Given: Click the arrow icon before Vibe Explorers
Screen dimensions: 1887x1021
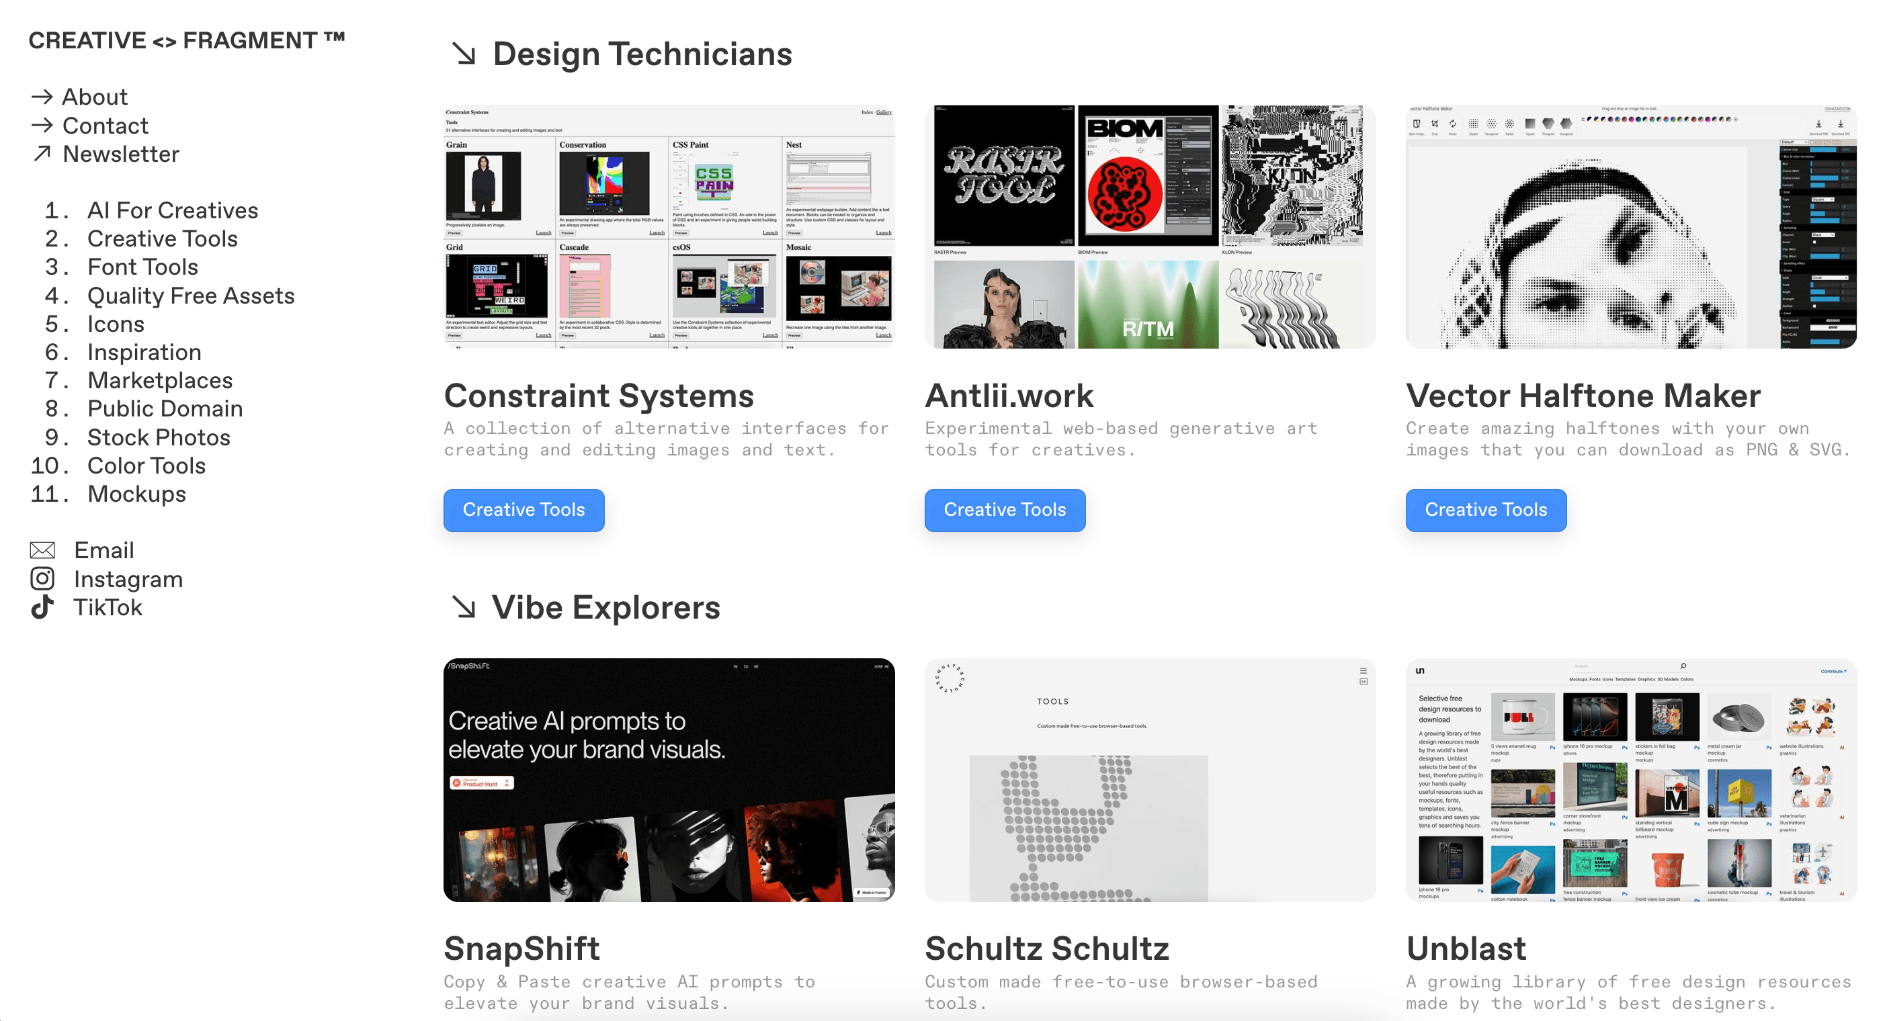Looking at the screenshot, I should click(x=464, y=607).
